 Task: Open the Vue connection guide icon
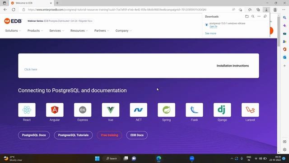pyautogui.click(x=111, y=110)
